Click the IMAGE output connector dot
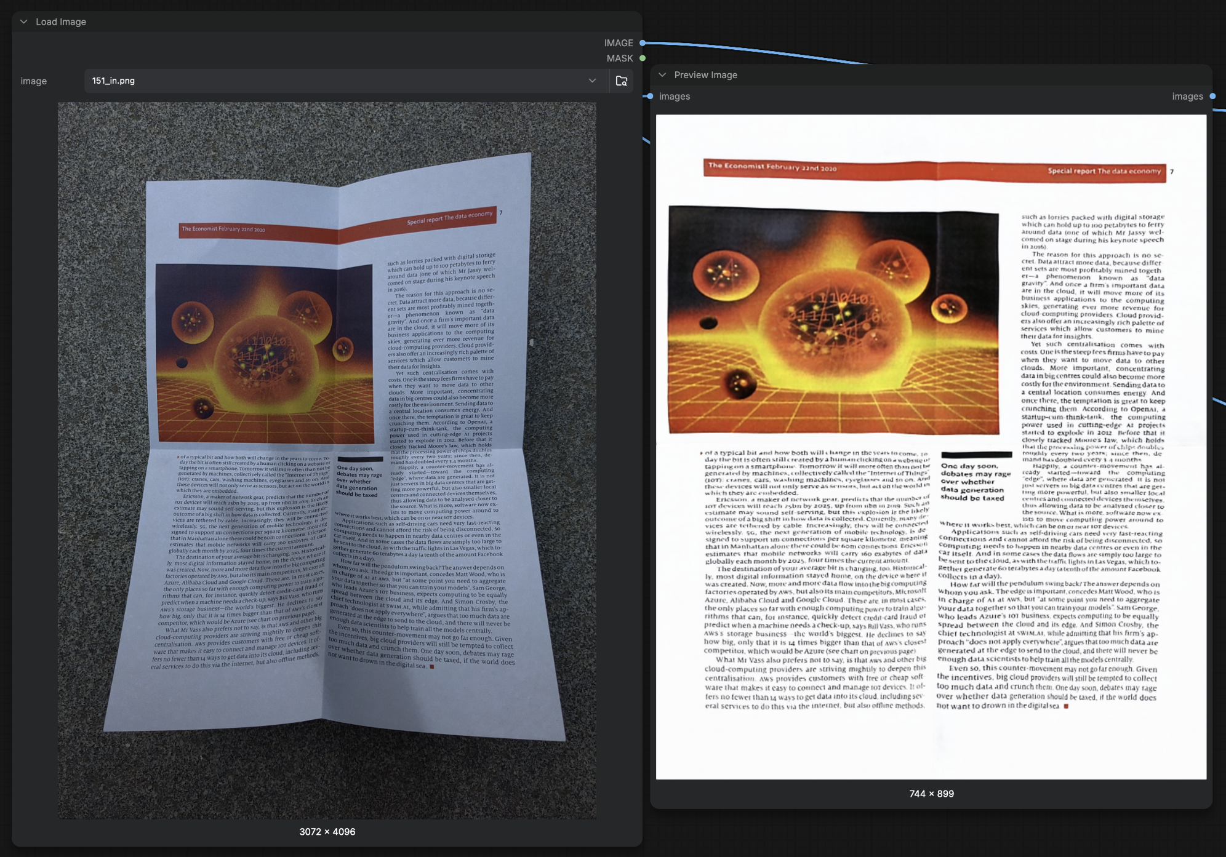 click(642, 43)
